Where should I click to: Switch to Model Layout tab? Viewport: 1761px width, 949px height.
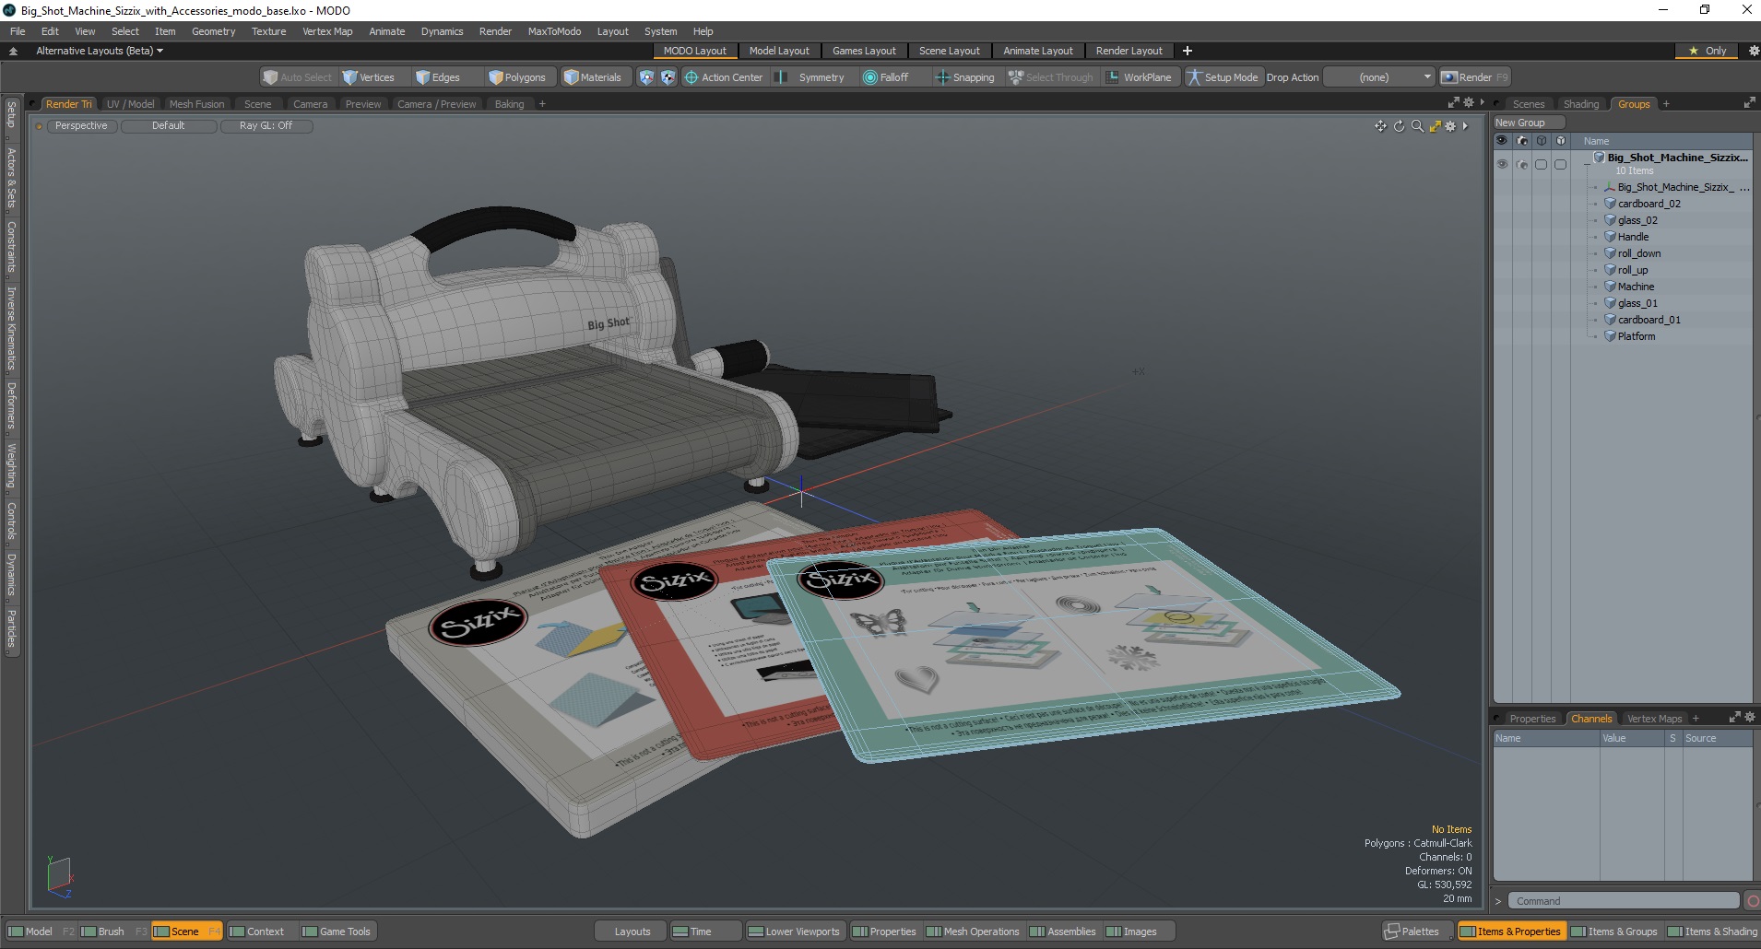[x=779, y=51]
